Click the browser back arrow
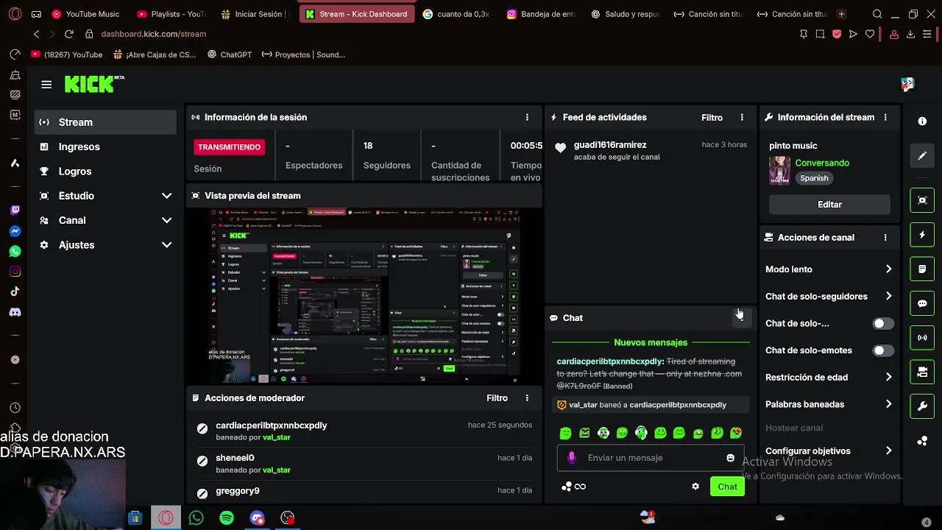The height and width of the screenshot is (530, 942). 36,34
